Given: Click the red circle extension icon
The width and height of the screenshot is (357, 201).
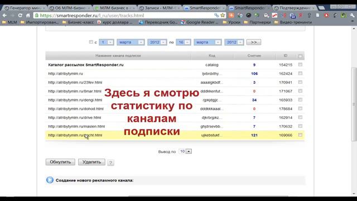Looking at the screenshot, I should [326, 15].
